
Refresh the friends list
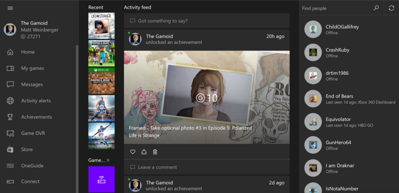coord(391,8)
